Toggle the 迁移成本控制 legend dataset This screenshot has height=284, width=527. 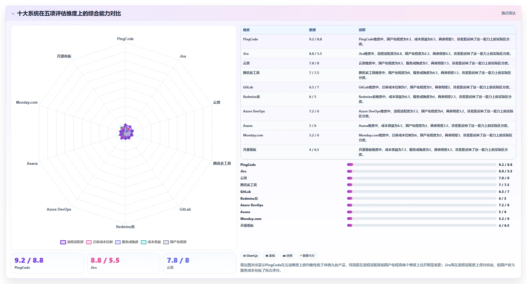[x=99, y=242]
